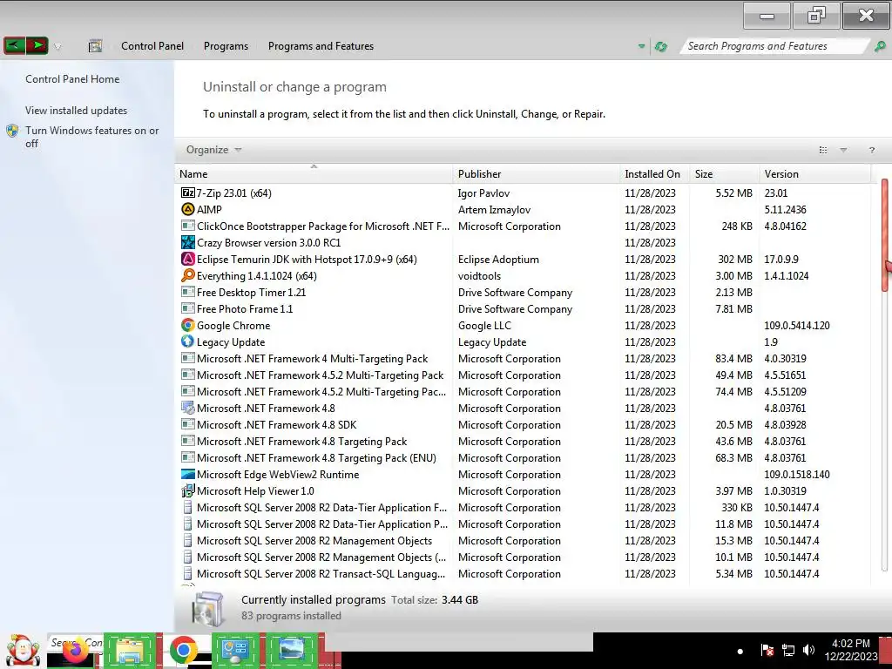Open Santa Start button on taskbar
Image resolution: width=892 pixels, height=669 pixels.
point(23,650)
